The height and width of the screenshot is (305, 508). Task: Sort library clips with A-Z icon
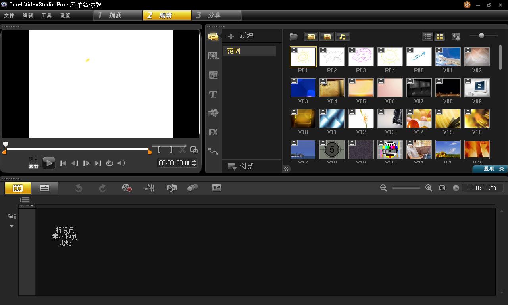[456, 37]
